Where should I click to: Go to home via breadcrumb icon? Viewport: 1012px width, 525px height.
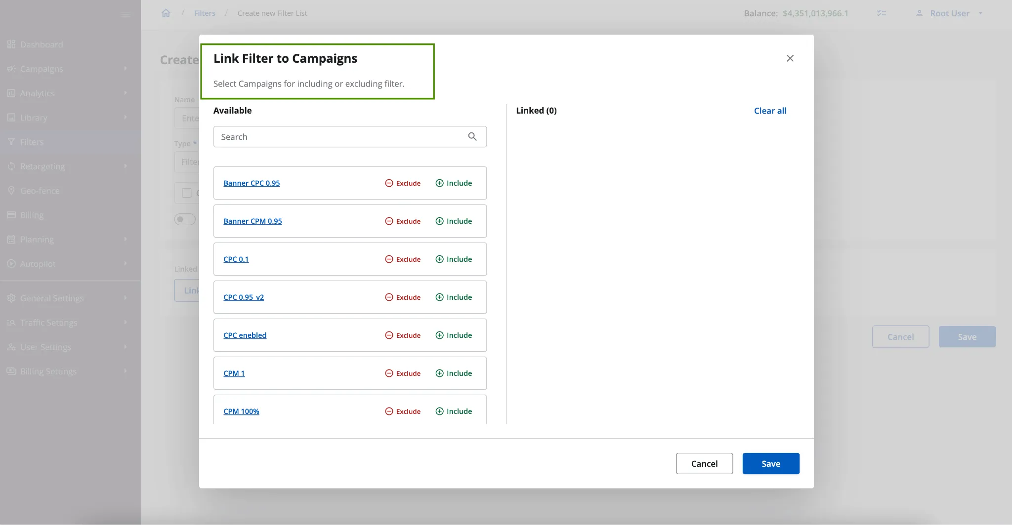(166, 13)
